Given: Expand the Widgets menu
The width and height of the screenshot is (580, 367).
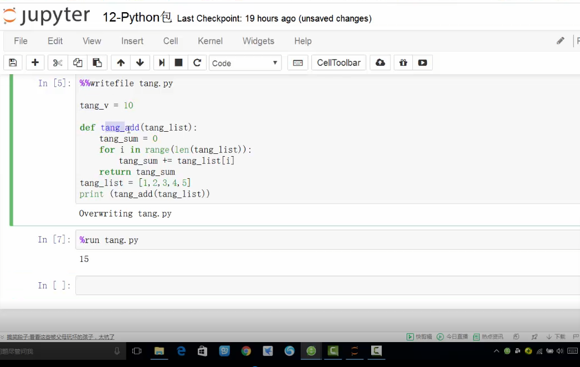Looking at the screenshot, I should [258, 41].
